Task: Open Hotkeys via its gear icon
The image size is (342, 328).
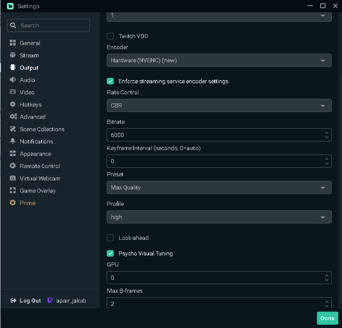Action: tap(13, 105)
